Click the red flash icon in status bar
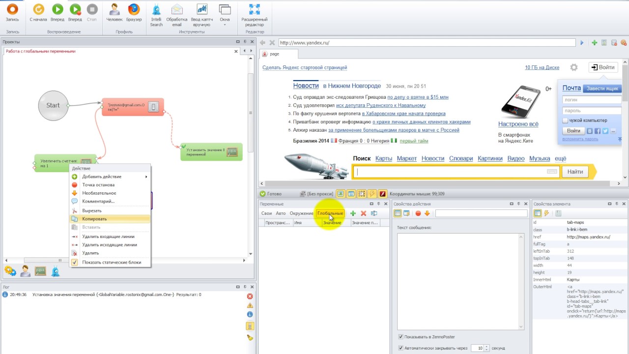This screenshot has height=354, width=629. pos(382,194)
